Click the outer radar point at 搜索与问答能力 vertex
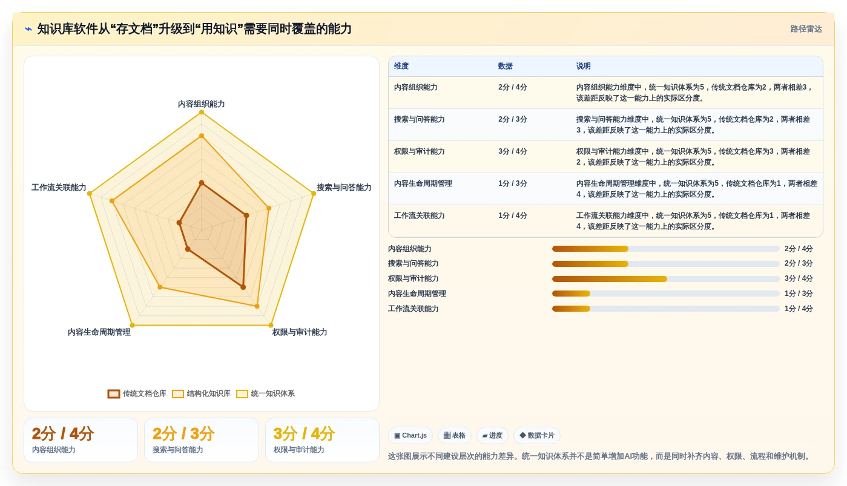The width and height of the screenshot is (847, 486). [x=314, y=193]
